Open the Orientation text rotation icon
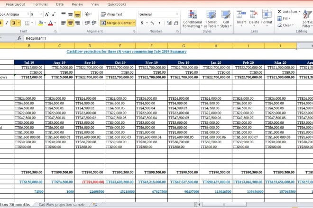 coord(88,14)
